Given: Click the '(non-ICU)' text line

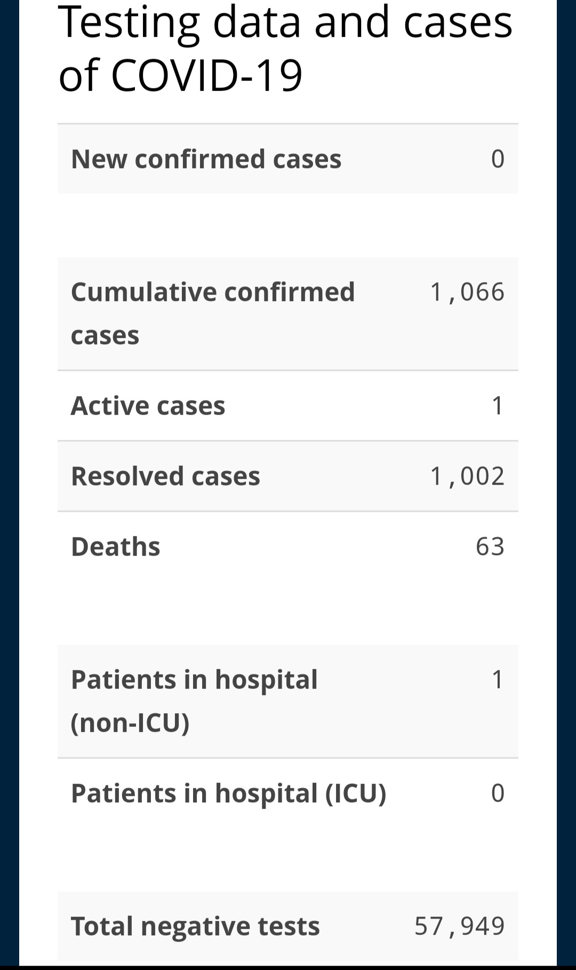Looking at the screenshot, I should pos(130,723).
